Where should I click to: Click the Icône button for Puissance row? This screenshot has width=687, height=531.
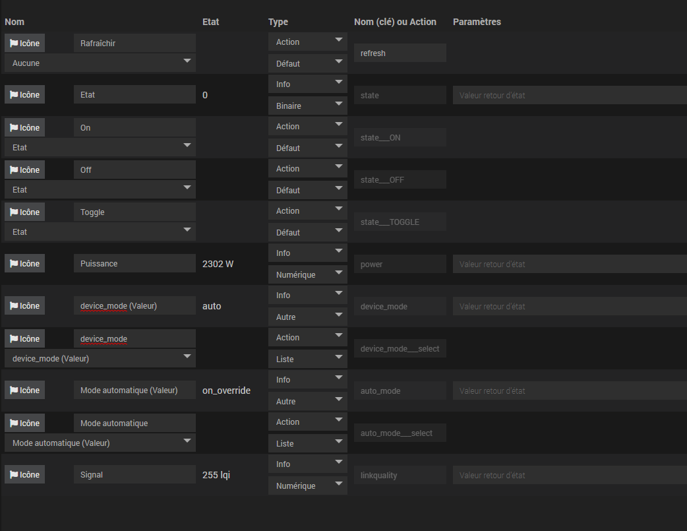(24, 264)
